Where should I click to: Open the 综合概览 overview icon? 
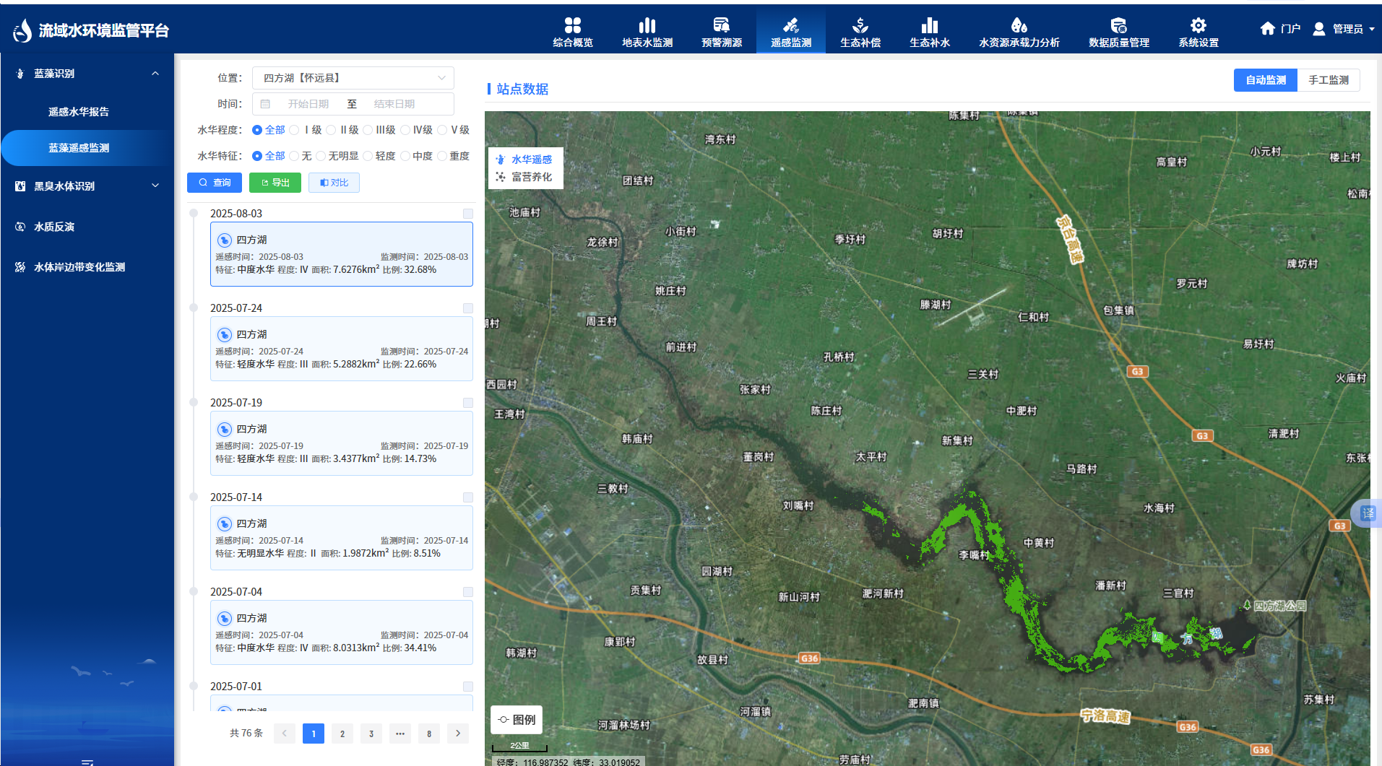tap(572, 26)
